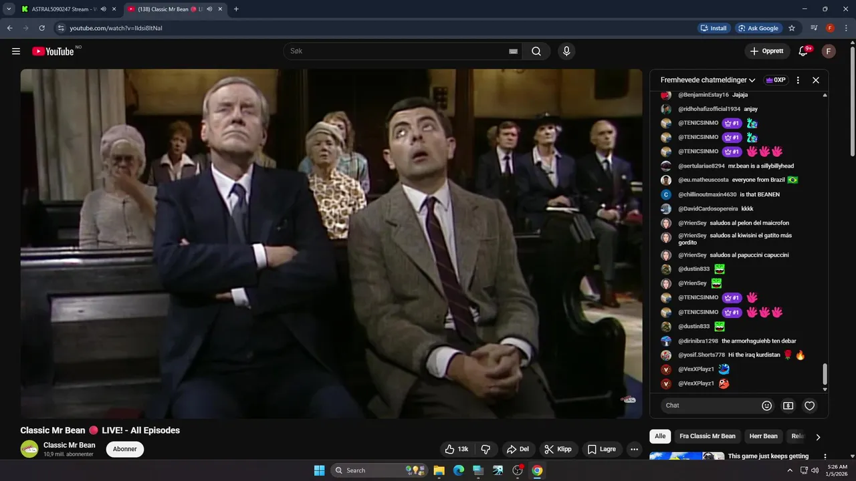Show hidden system tray icons chevron
856x481 pixels.
(790, 470)
